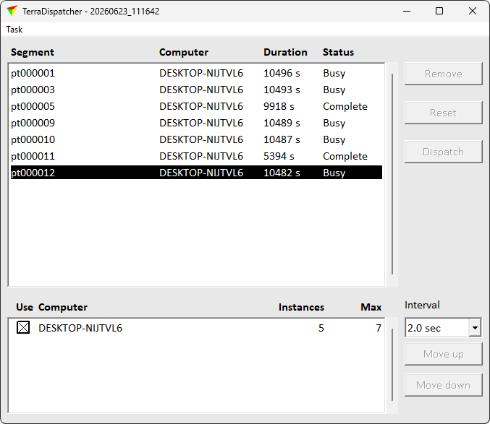Viewport: 490px width, 424px height.
Task: Click Busy status of pt000001
Action: 334,73
